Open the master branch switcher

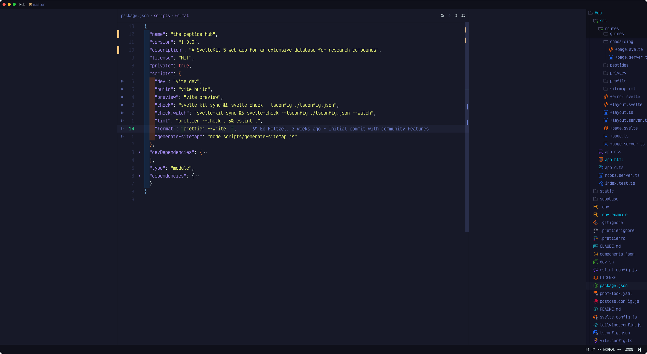tap(37, 5)
